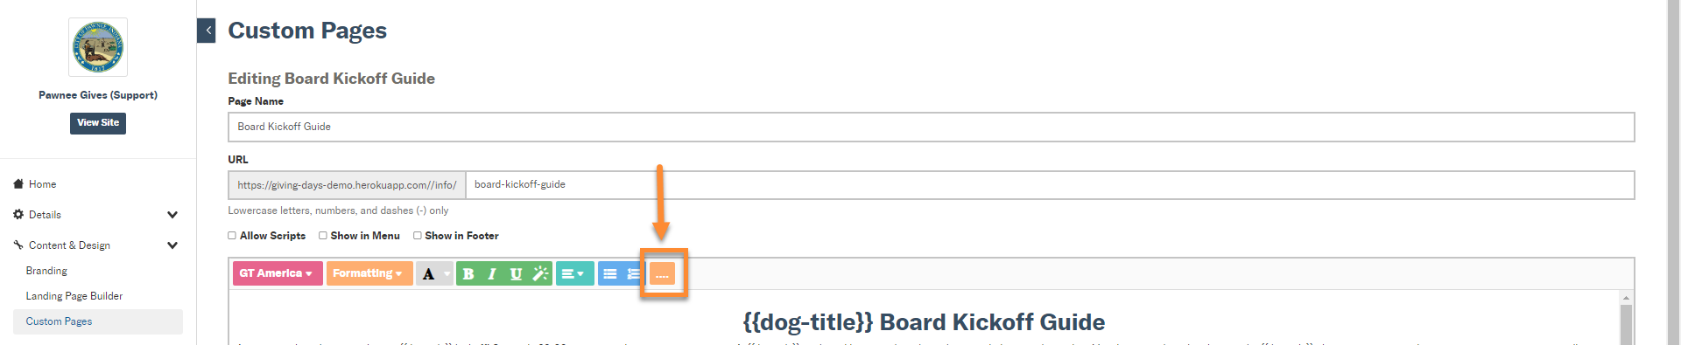Go to Branding in the sidebar
The height and width of the screenshot is (345, 1681).
pos(46,271)
